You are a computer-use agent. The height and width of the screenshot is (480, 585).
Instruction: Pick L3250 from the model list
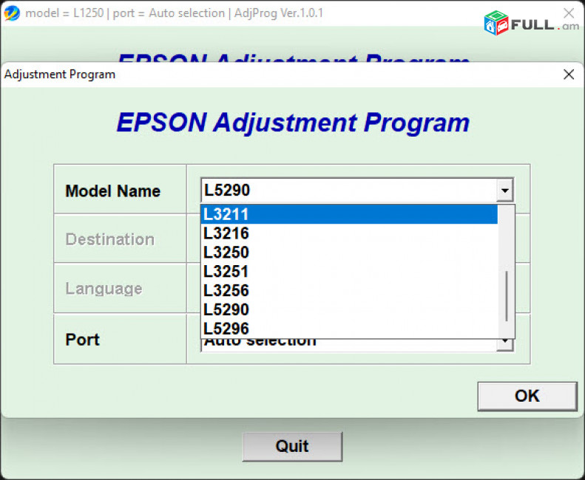(349, 253)
